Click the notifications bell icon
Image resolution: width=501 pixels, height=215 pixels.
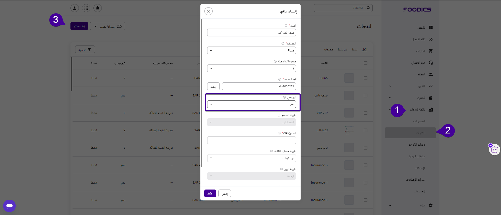98,8
